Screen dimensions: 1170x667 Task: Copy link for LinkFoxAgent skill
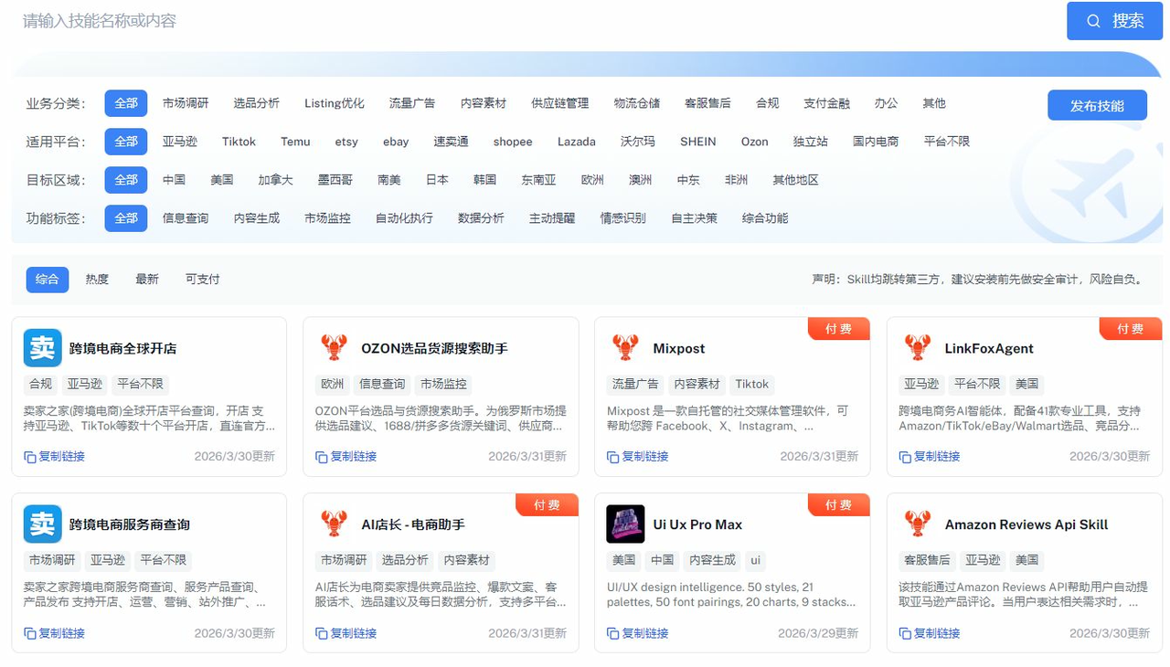coord(930,457)
